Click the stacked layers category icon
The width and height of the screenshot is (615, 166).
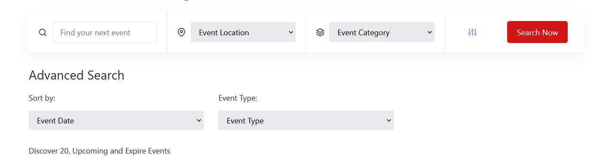[320, 32]
